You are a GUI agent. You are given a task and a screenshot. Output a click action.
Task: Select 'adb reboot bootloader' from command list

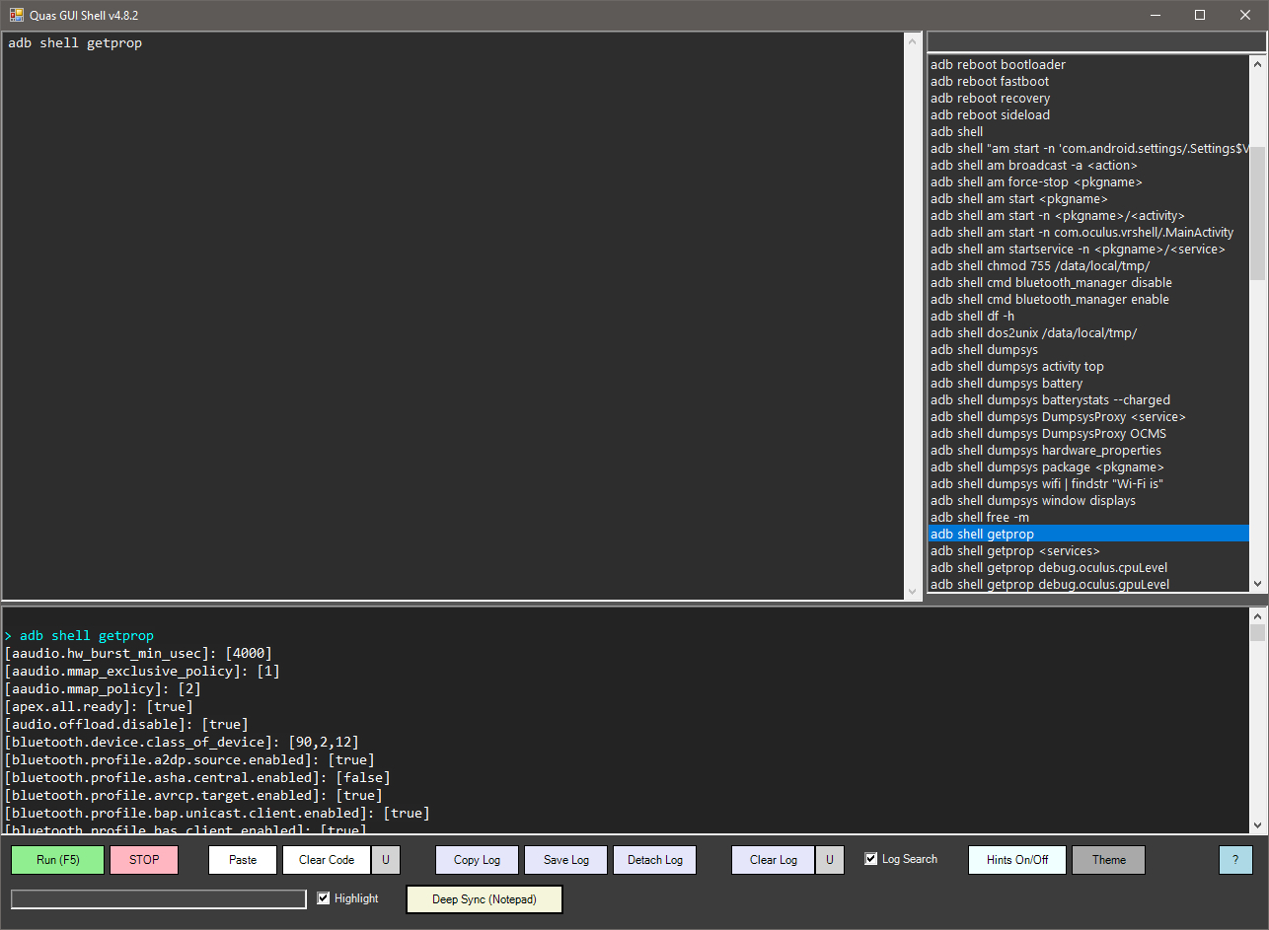pos(998,65)
